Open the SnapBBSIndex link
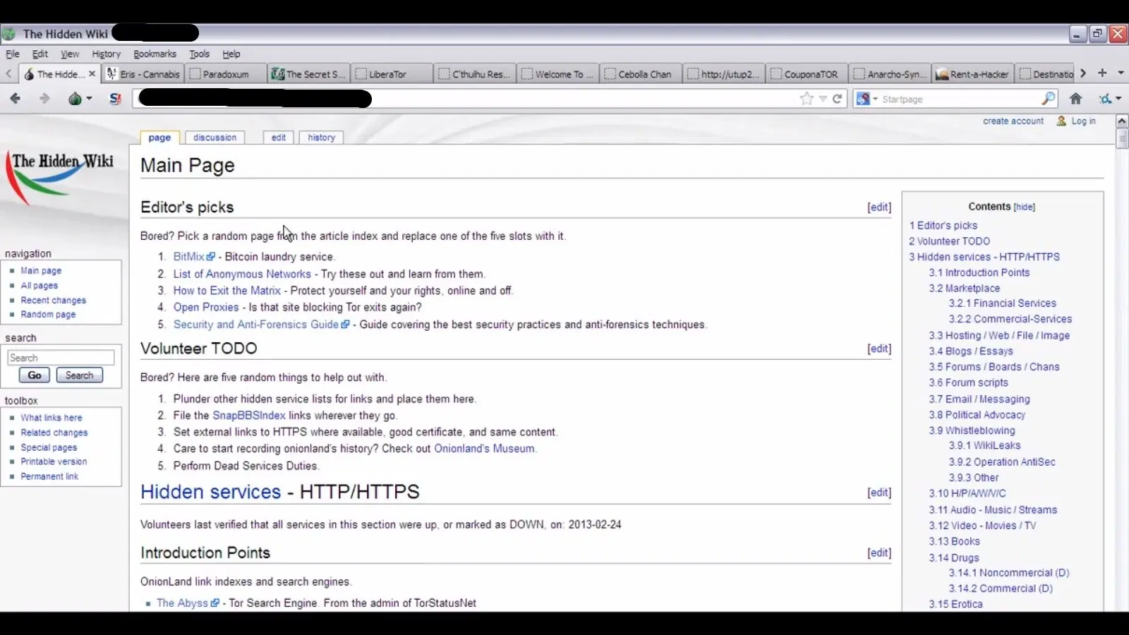Viewport: 1129px width, 635px height. tap(249, 416)
